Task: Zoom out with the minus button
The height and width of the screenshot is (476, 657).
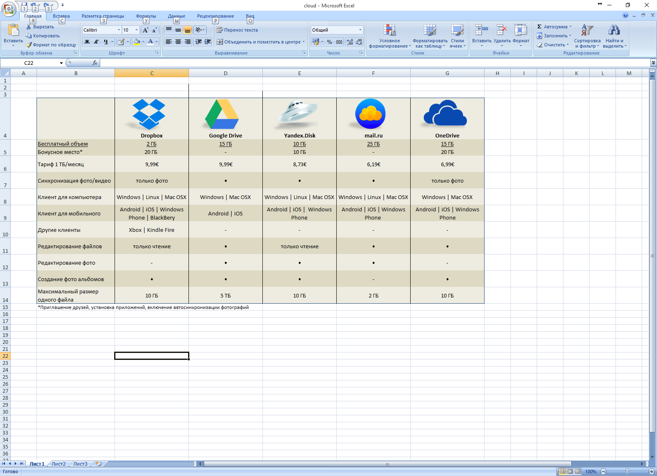Action: coord(603,471)
